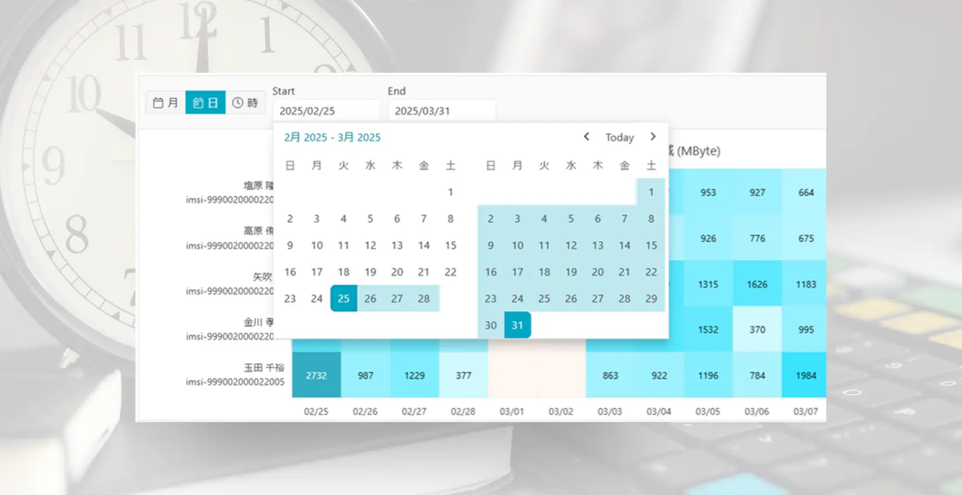Click the 2732 heatmap cell
962x495 pixels.
316,376
